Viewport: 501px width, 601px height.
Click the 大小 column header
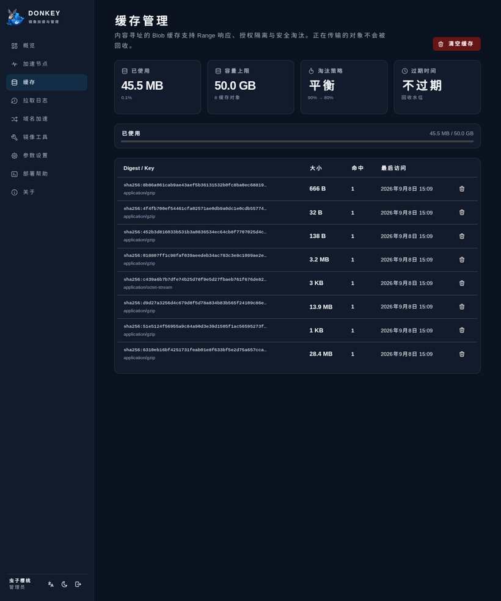tap(315, 168)
